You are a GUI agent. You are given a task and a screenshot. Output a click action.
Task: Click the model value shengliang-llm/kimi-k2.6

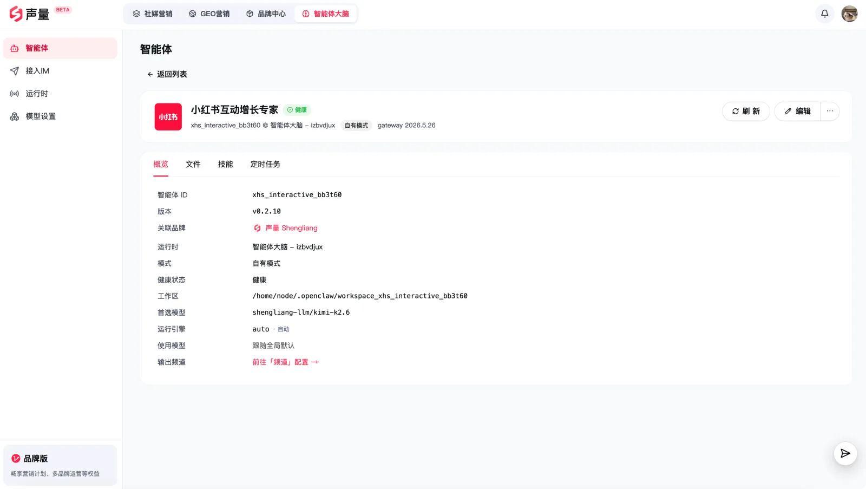301,312
